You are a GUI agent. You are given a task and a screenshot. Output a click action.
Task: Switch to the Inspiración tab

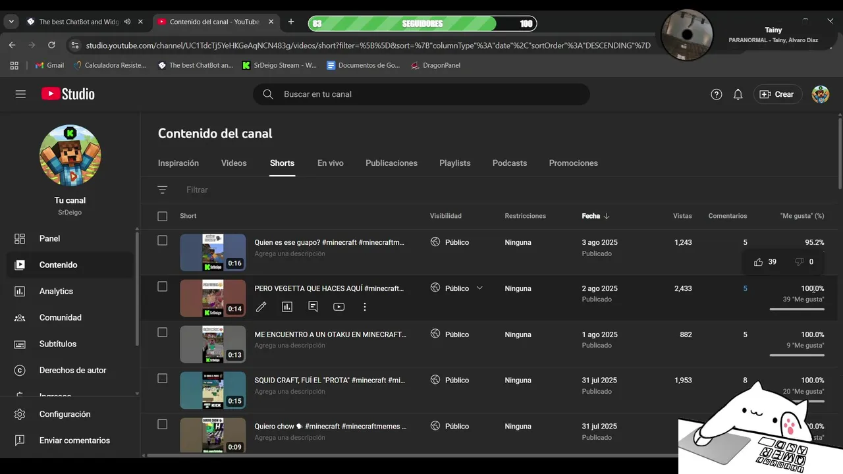[178, 163]
